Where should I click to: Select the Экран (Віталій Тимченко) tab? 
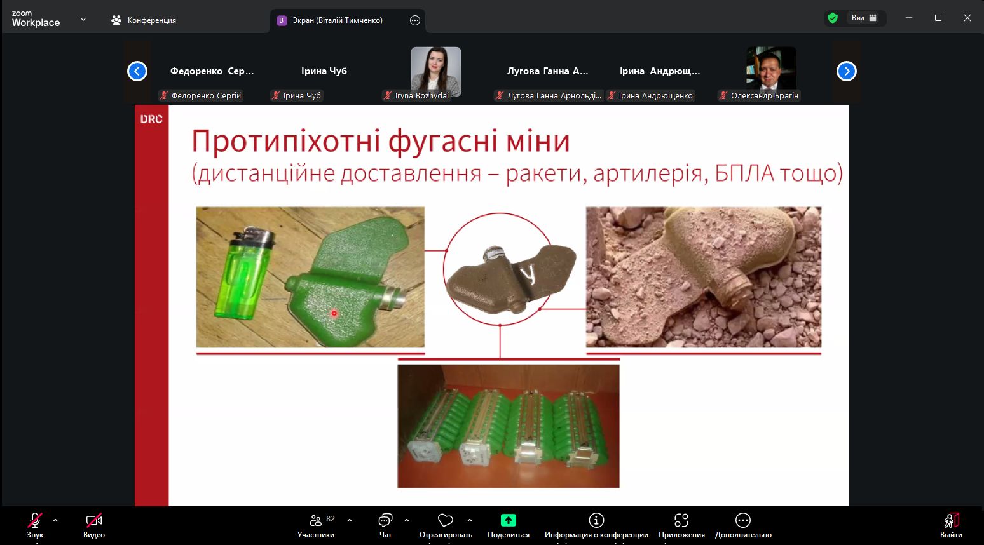(x=337, y=20)
